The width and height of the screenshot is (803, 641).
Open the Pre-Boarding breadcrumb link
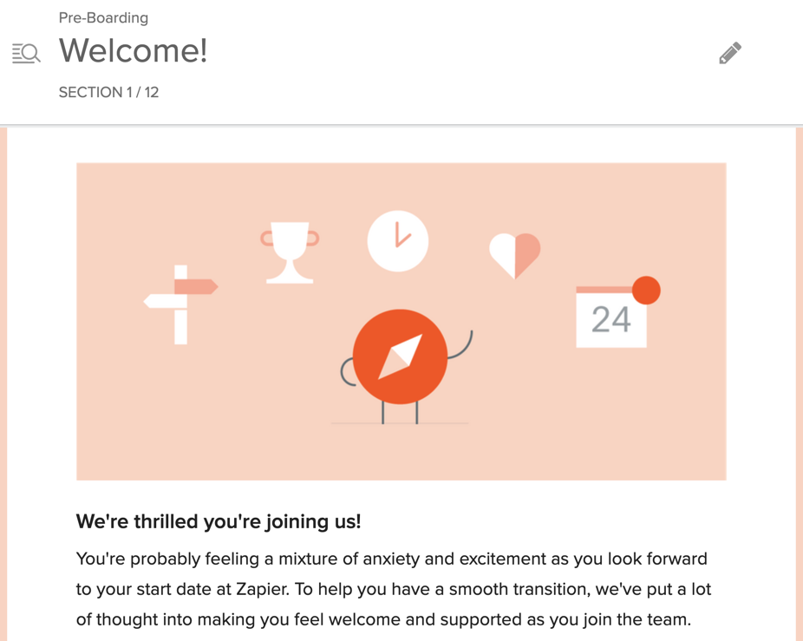coord(103,18)
